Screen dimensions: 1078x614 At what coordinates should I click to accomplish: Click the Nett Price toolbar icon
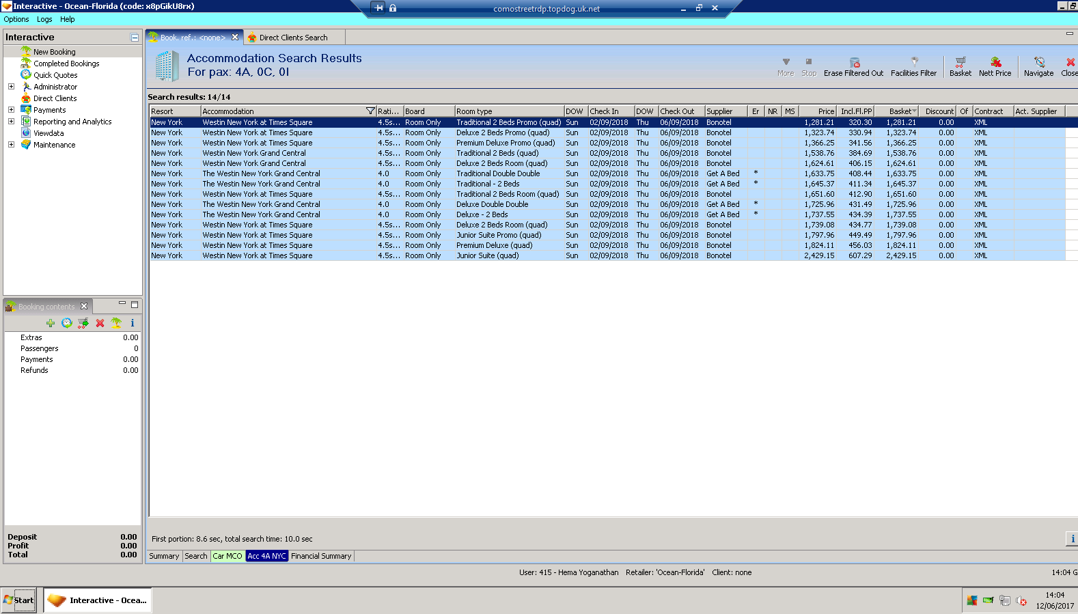(x=995, y=62)
